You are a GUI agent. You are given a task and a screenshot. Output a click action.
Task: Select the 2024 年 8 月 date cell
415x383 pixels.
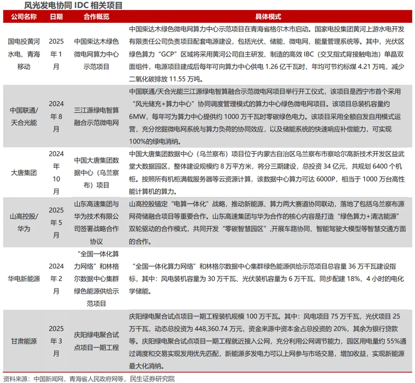pos(55,116)
